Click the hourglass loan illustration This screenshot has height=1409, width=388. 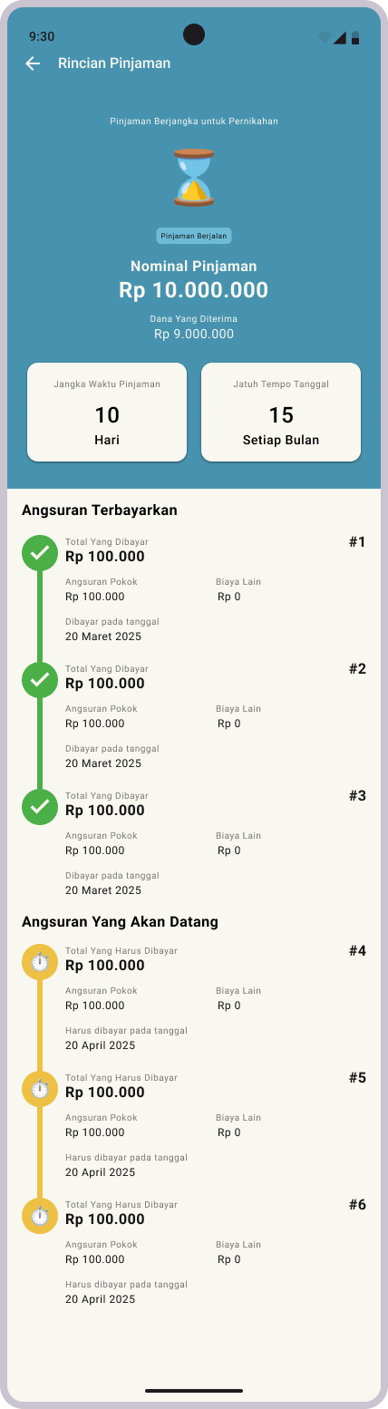click(x=194, y=178)
